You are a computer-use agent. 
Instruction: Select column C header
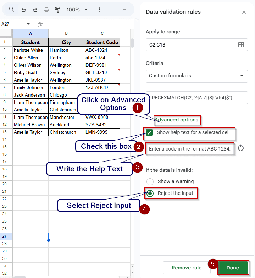point(102,33)
